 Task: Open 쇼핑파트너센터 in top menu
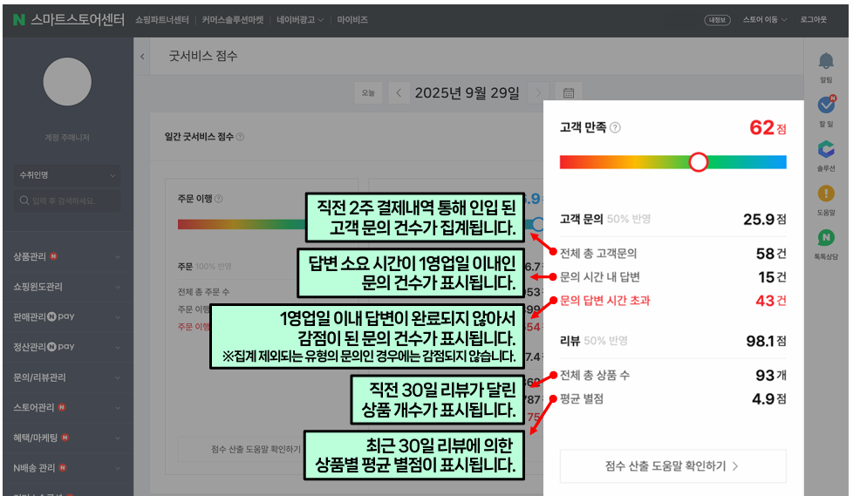(163, 19)
